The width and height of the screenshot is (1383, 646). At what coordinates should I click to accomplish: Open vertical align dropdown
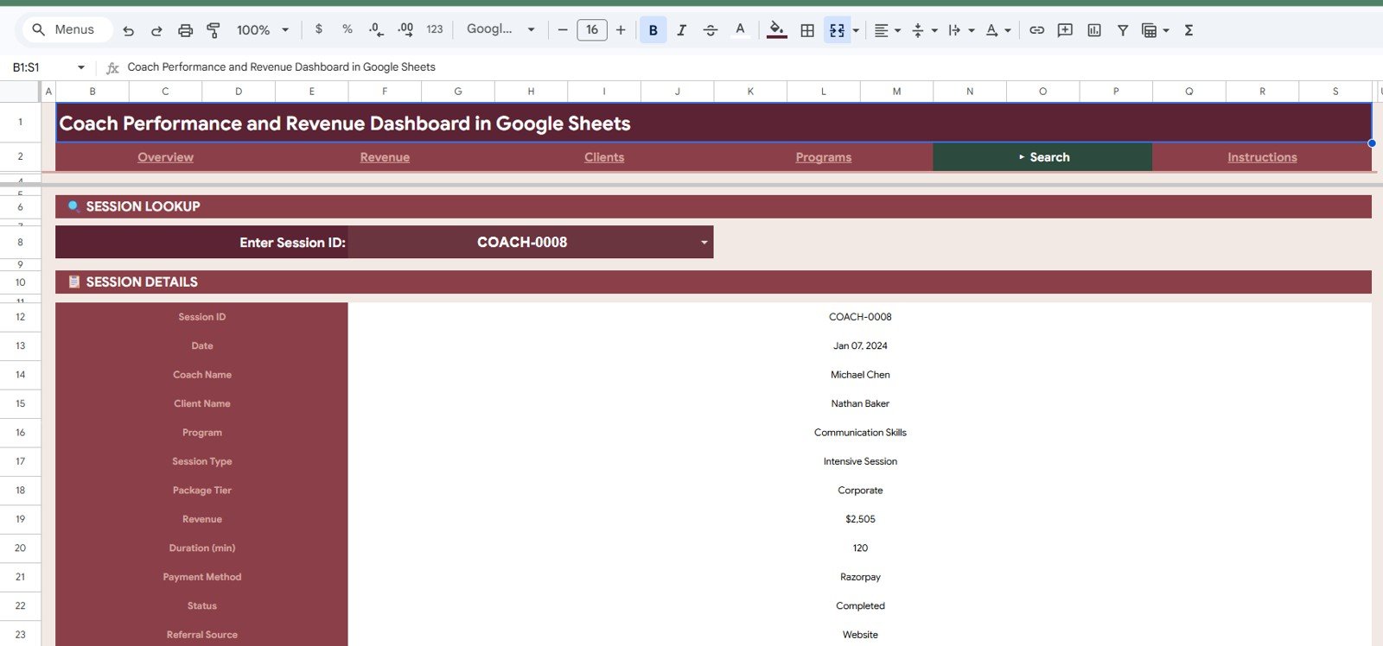coord(924,30)
